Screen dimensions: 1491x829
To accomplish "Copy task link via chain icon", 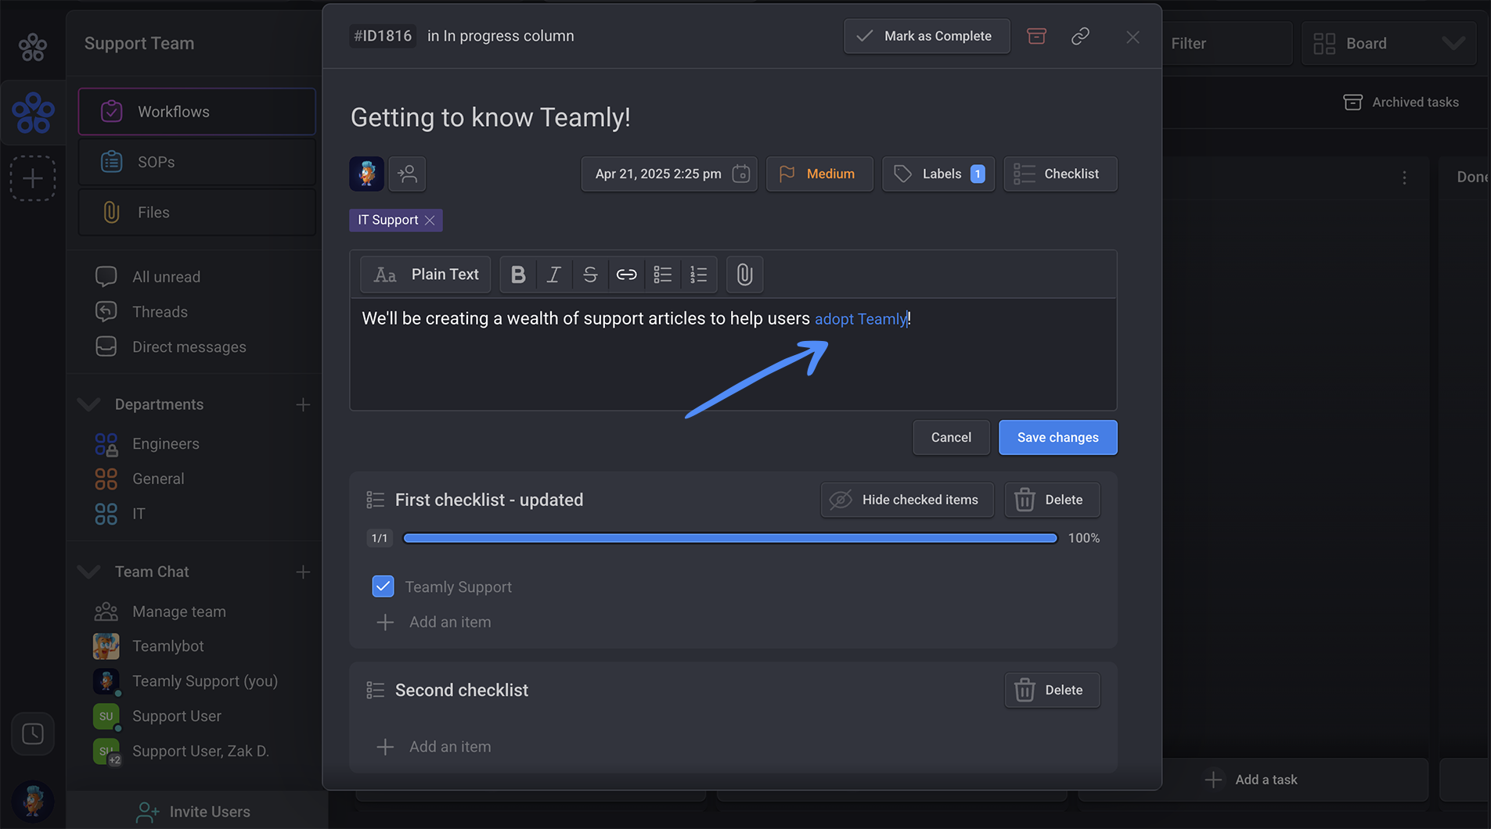I will pyautogui.click(x=1080, y=36).
